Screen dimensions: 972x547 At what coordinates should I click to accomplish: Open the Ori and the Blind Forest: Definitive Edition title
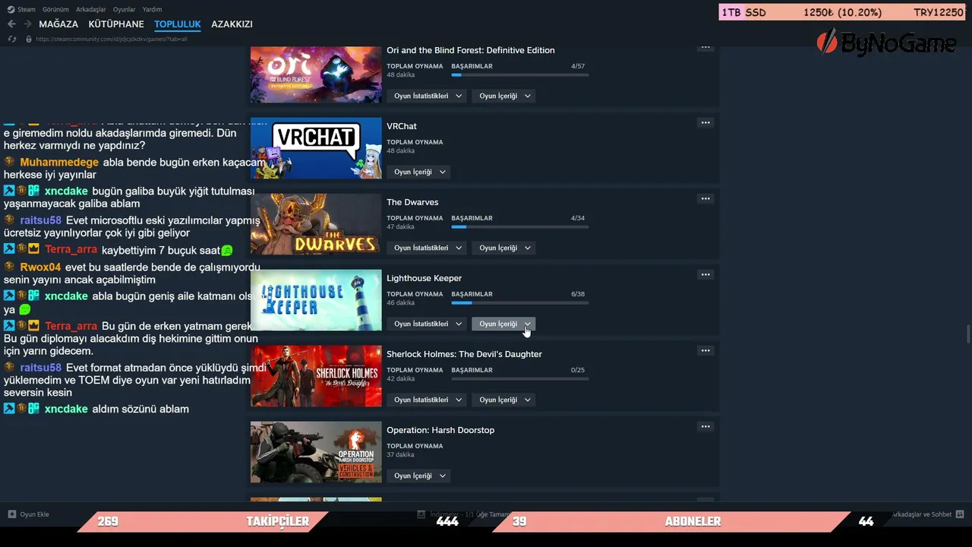click(471, 50)
